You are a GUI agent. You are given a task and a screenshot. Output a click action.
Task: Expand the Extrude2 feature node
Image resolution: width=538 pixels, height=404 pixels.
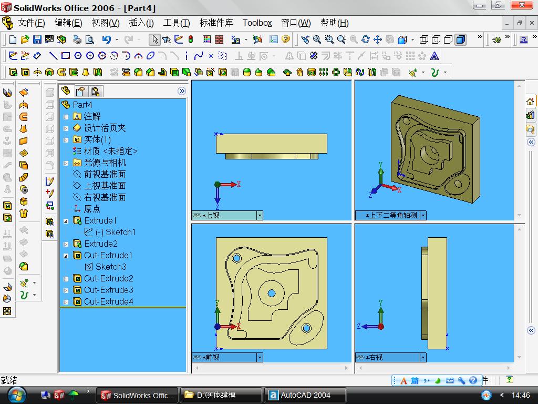tap(66, 244)
